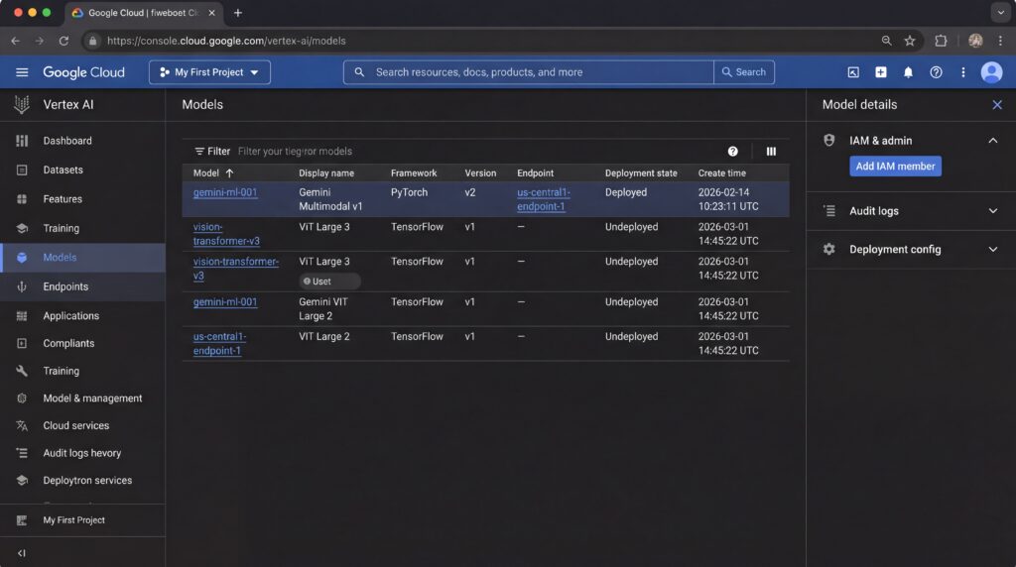The image size is (1016, 567).
Task: Click the filter list icon
Action: pos(198,151)
